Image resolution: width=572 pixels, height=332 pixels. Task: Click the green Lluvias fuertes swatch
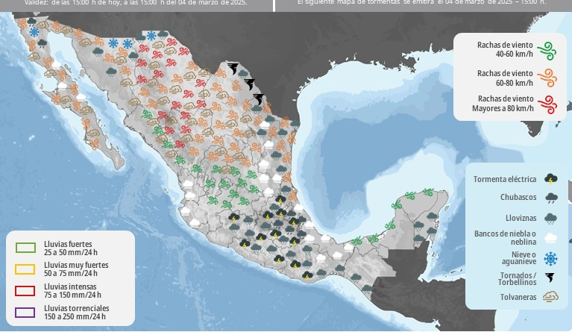click(x=26, y=248)
